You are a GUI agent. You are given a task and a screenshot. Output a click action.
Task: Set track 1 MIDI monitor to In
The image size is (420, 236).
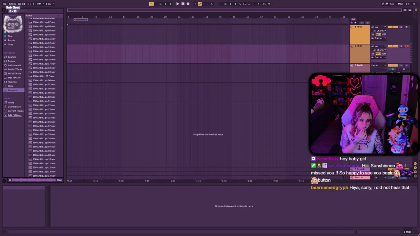[x=373, y=34]
